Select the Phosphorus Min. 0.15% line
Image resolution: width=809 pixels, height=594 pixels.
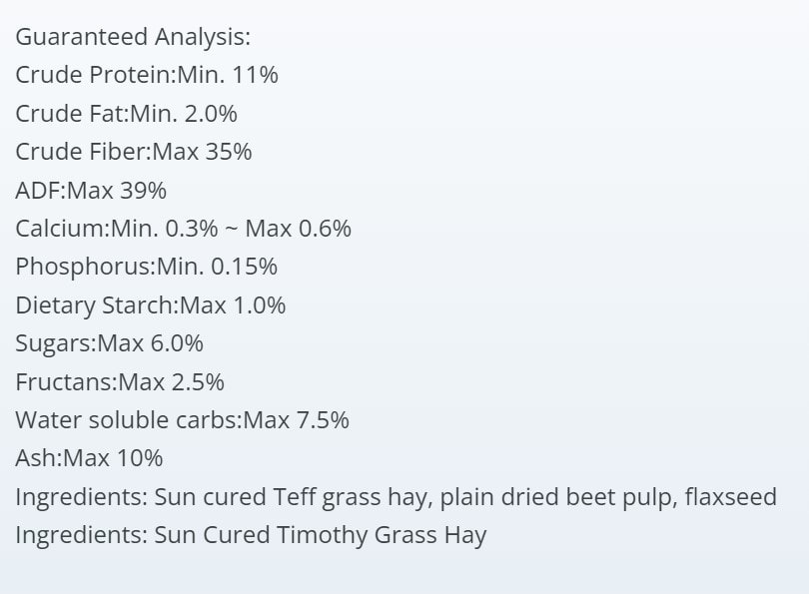point(146,267)
